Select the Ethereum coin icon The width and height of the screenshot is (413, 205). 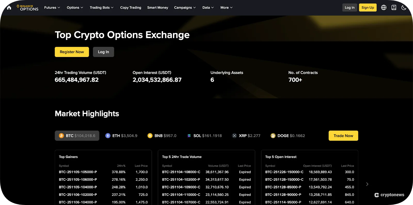[x=108, y=136]
